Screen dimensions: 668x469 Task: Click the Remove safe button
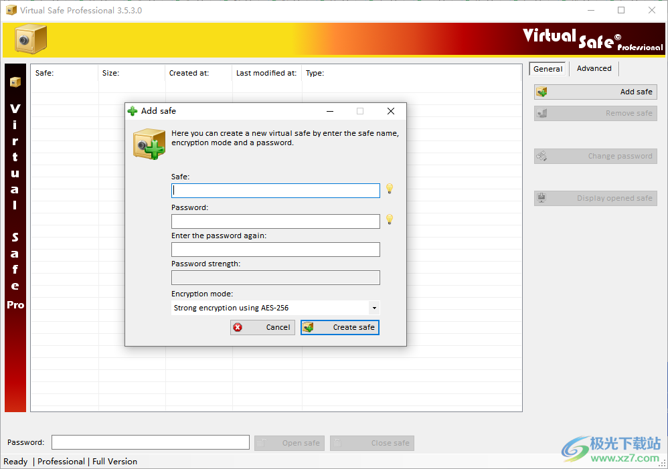596,113
